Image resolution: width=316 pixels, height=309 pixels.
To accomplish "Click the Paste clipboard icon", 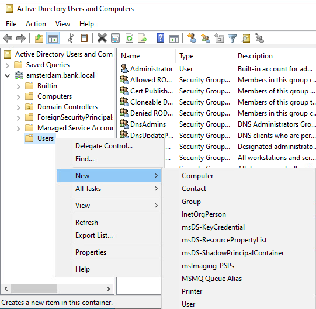I will coord(84,38).
